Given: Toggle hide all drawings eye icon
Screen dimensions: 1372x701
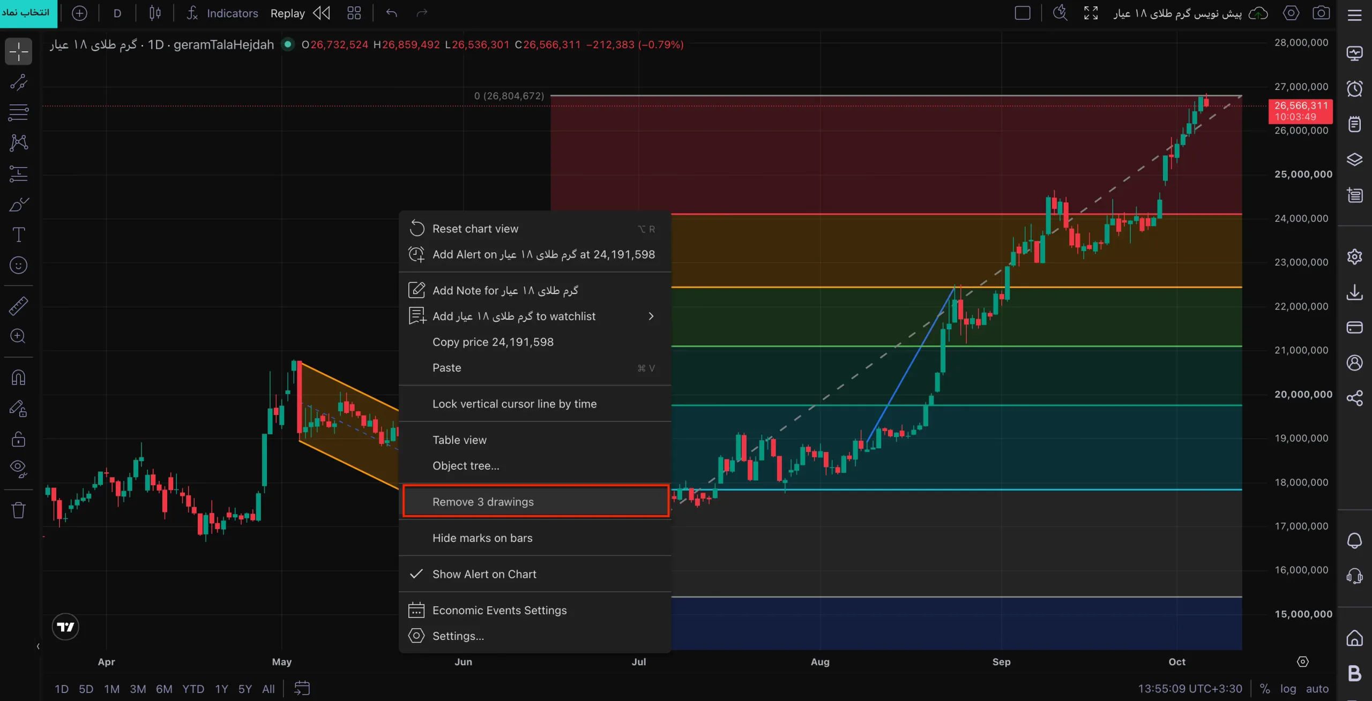Looking at the screenshot, I should (18, 469).
